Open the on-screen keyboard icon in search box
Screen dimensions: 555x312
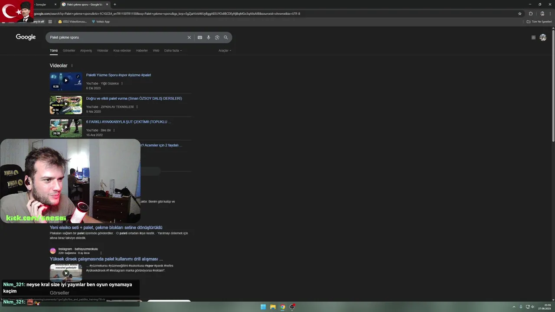[200, 37]
